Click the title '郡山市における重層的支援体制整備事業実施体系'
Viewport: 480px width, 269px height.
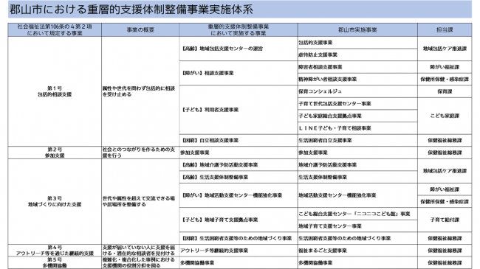131,10
